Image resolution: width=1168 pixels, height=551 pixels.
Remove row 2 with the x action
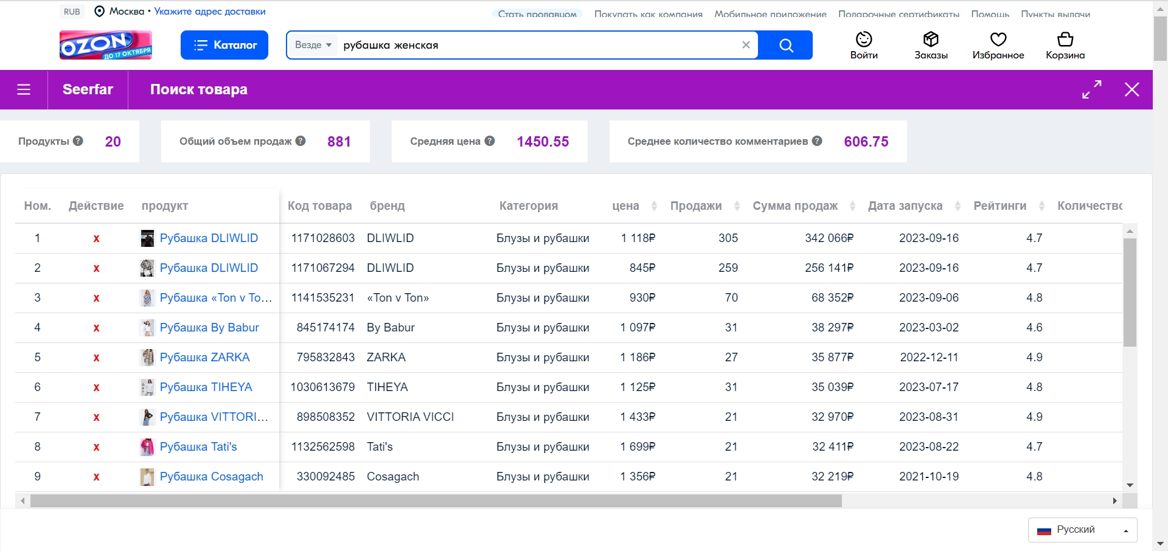(x=96, y=268)
